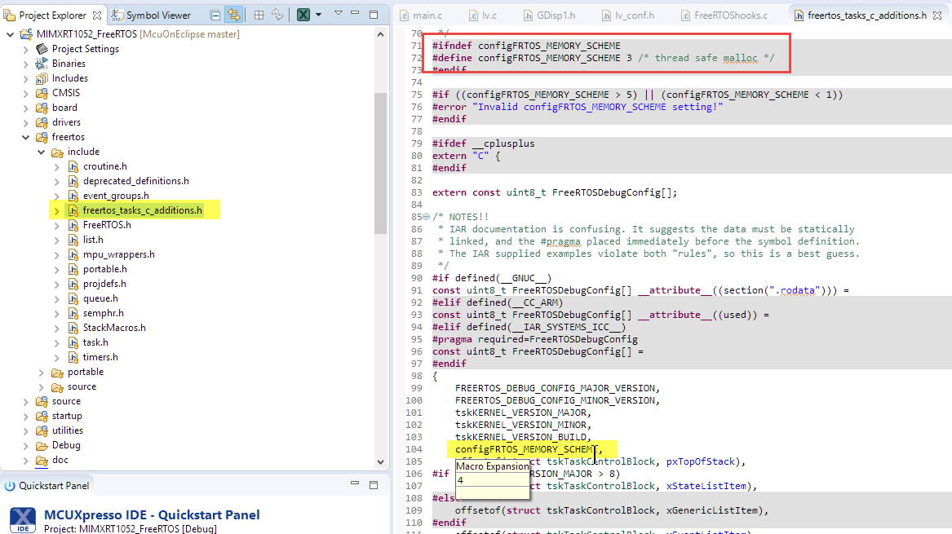The image size is (952, 534).
Task: Close the Project Explorer view tab
Action: pos(97,15)
